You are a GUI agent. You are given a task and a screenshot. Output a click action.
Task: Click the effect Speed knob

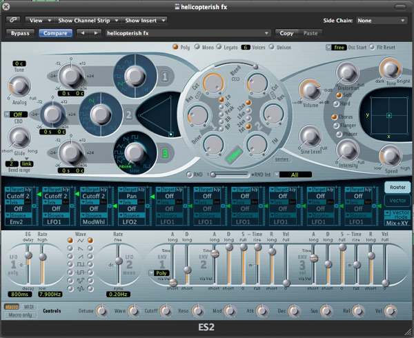point(390,156)
